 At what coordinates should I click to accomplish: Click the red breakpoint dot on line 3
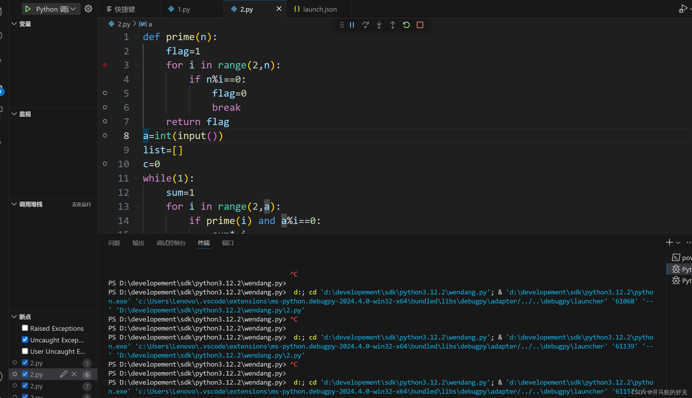[105, 65]
